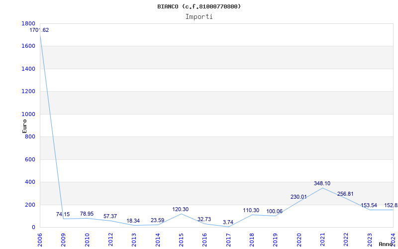Click the 400 Euro axis value
Image resolution: width=398 pixels, height=249 pixels.
pyautogui.click(x=30, y=182)
